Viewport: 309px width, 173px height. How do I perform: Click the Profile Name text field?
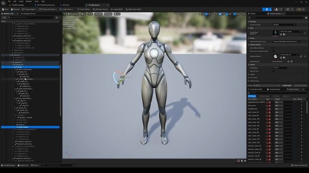coord(280,68)
